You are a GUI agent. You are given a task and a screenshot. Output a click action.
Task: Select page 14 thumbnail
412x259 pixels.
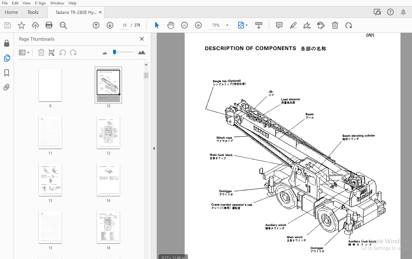click(108, 180)
